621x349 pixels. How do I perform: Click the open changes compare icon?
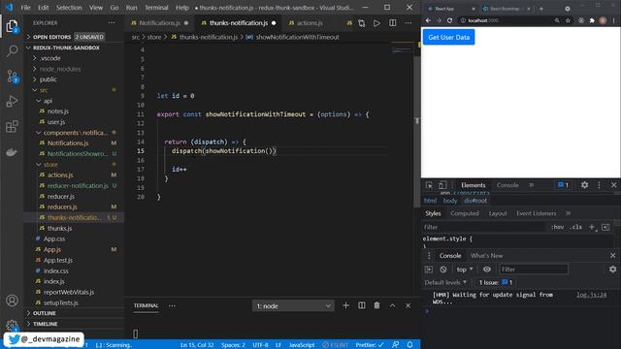[x=362, y=23]
